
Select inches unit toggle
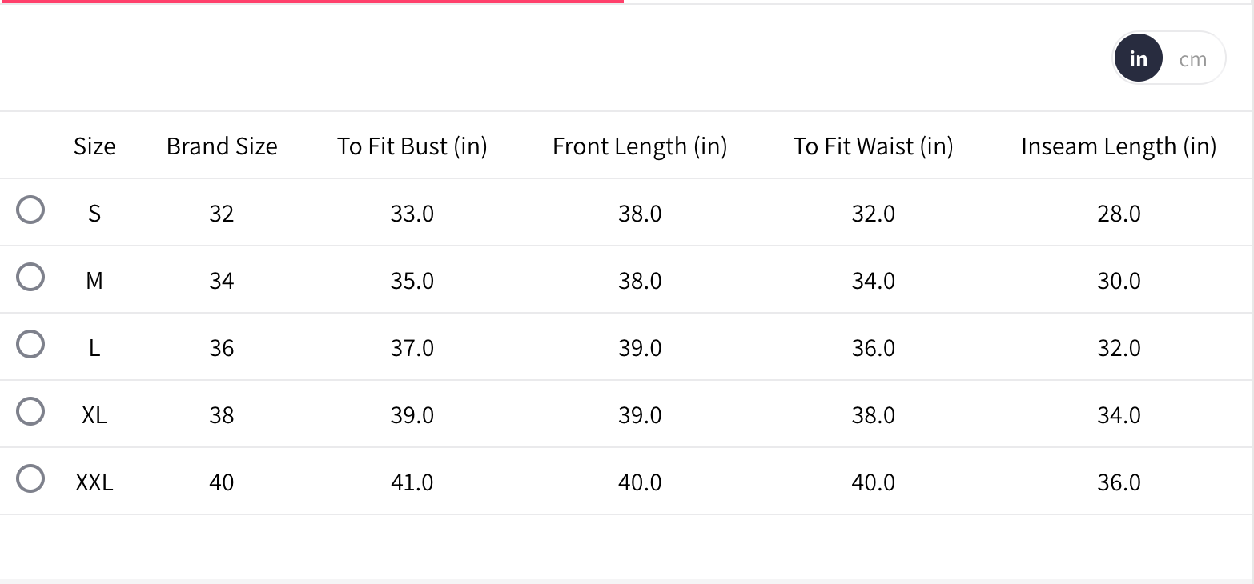[1138, 59]
